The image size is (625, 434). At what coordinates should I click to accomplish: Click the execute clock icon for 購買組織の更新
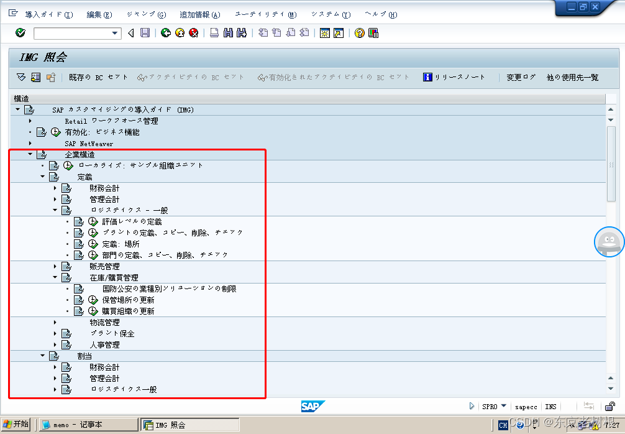93,311
